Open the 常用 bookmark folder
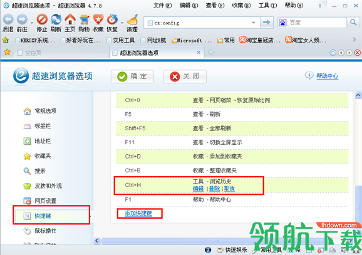This screenshot has width=362, height=255. [x=226, y=41]
